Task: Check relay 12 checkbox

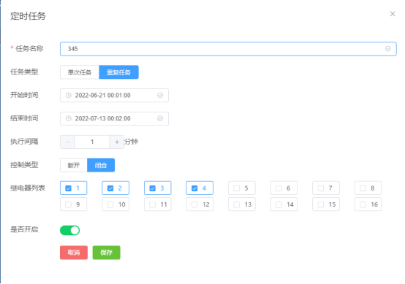Action: coord(194,204)
